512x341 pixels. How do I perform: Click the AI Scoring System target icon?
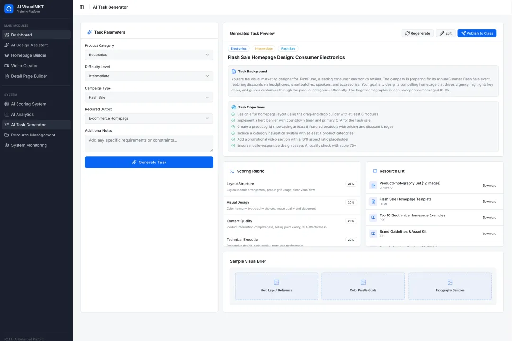click(x=7, y=104)
